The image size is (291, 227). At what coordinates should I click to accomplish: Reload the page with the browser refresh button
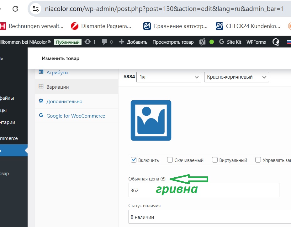[x=15, y=8]
